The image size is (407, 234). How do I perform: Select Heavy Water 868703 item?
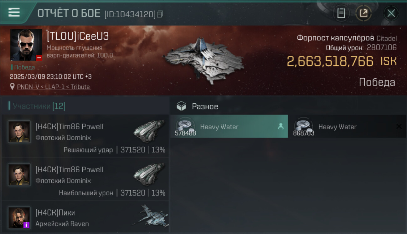pyautogui.click(x=347, y=126)
